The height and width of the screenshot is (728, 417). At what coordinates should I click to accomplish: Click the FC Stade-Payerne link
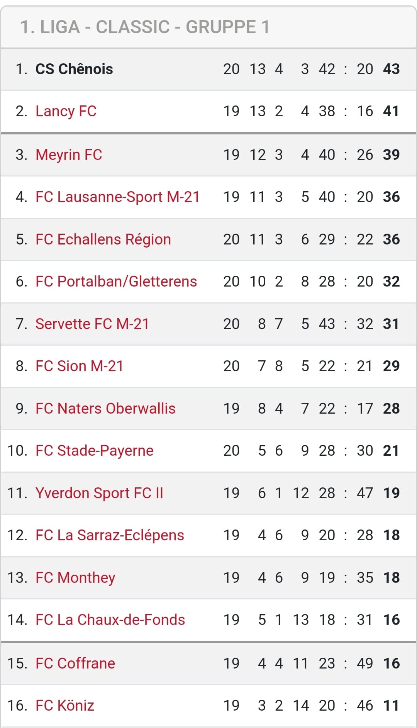[x=95, y=451]
